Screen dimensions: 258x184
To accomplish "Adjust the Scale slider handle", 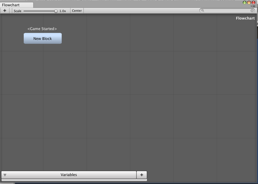I will click(x=56, y=11).
